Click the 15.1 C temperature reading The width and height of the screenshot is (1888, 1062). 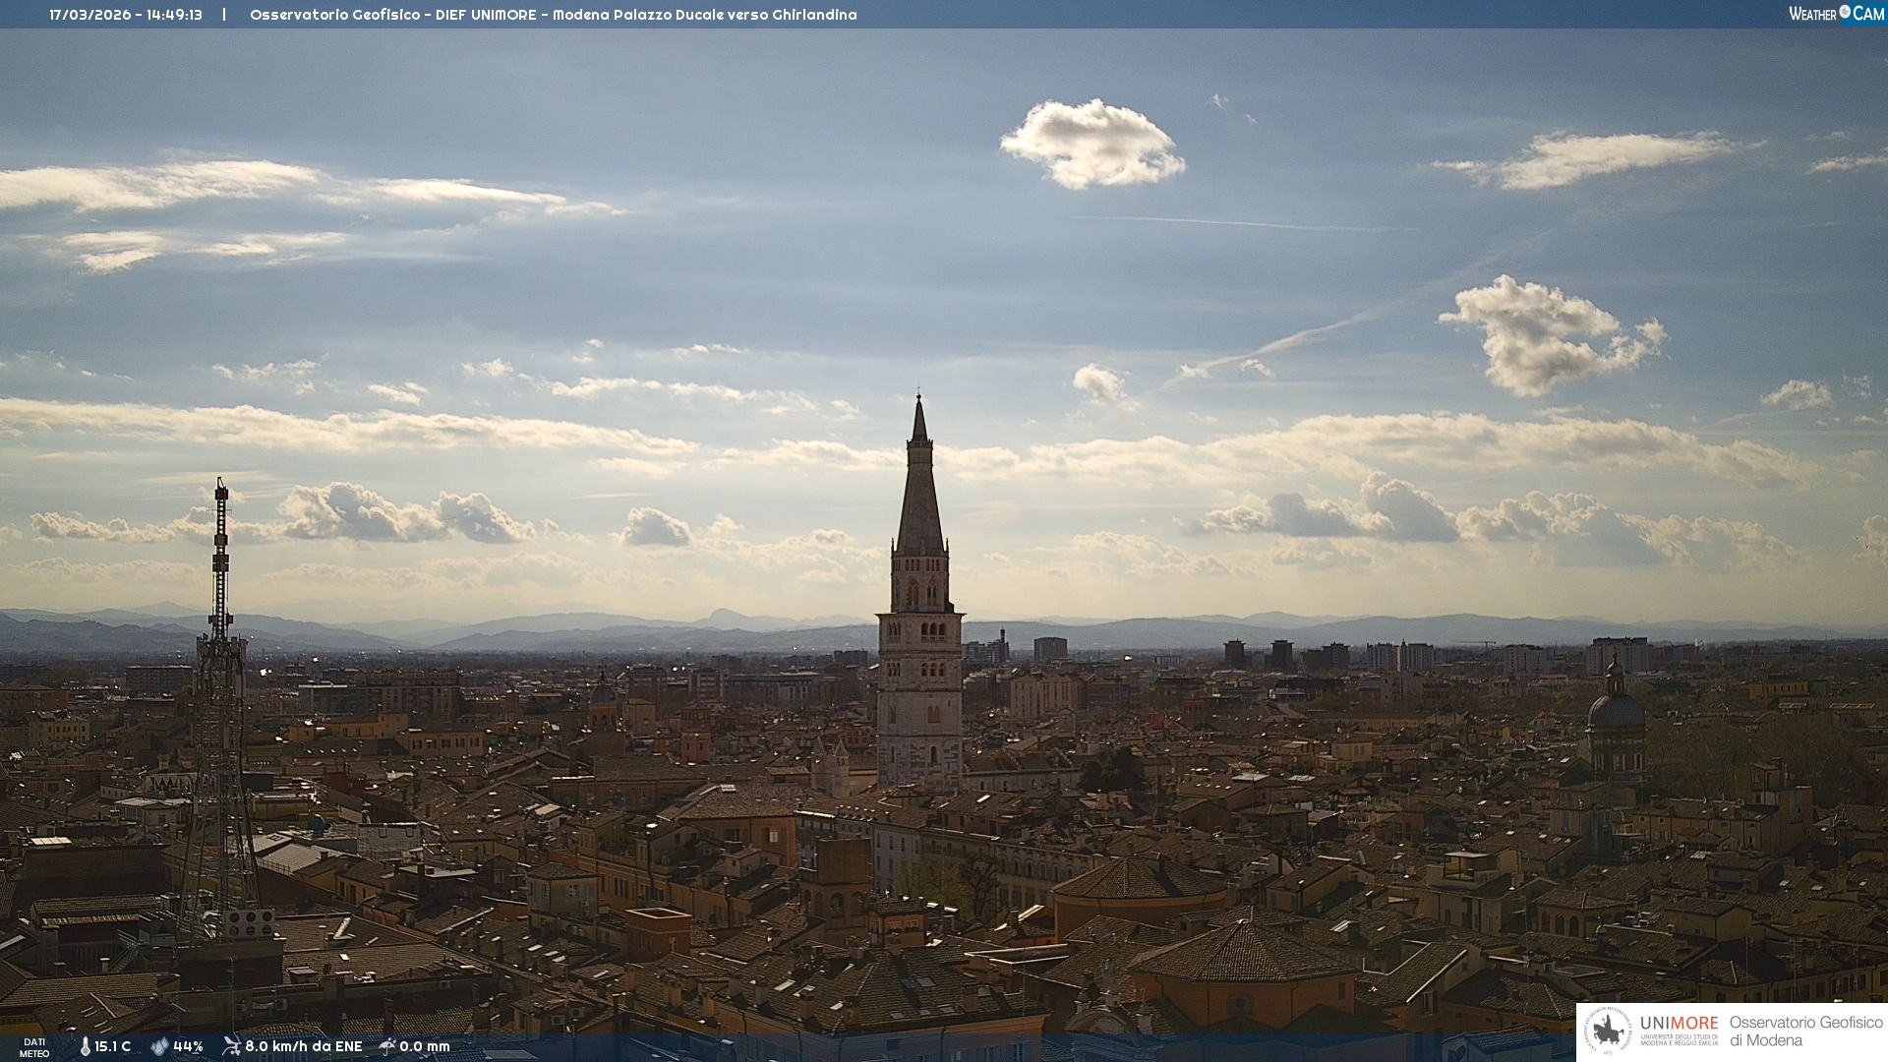tap(113, 1046)
